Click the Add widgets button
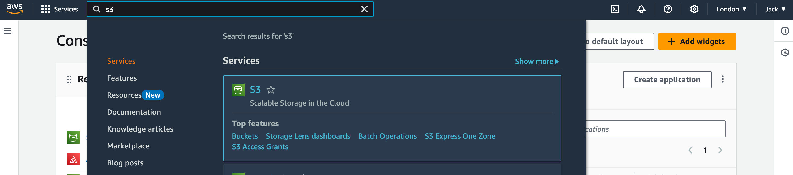This screenshot has height=175, width=793. point(697,42)
